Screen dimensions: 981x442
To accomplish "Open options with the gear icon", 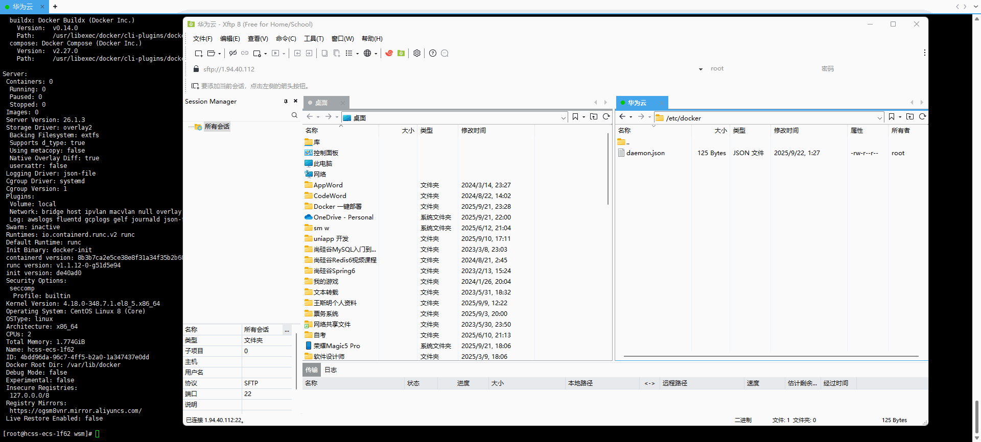I will click(x=417, y=53).
